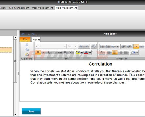The image size is (145, 117).
Task: Click the Copy icon in Clipboard
Action: tap(27, 49)
